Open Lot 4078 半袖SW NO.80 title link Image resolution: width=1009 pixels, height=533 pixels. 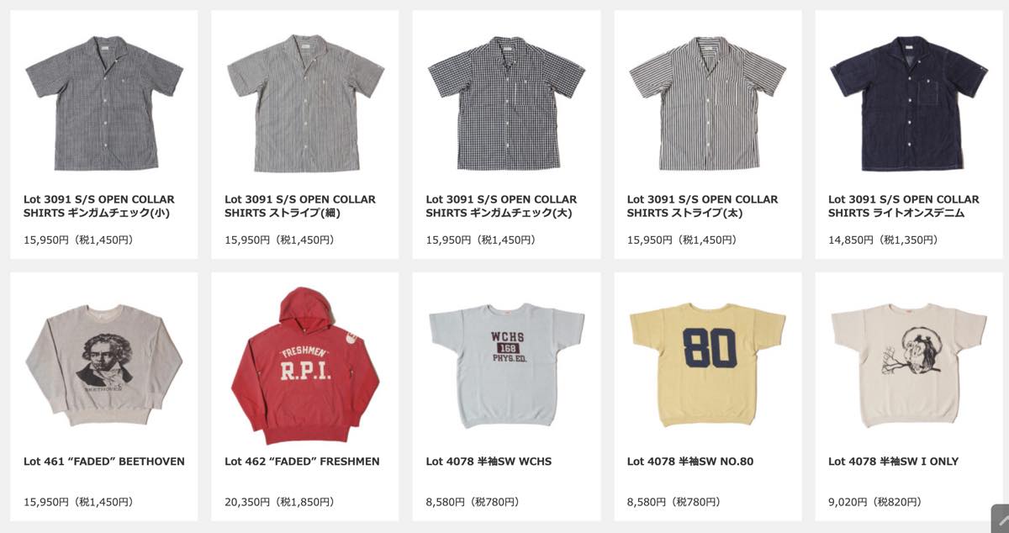pyautogui.click(x=690, y=462)
